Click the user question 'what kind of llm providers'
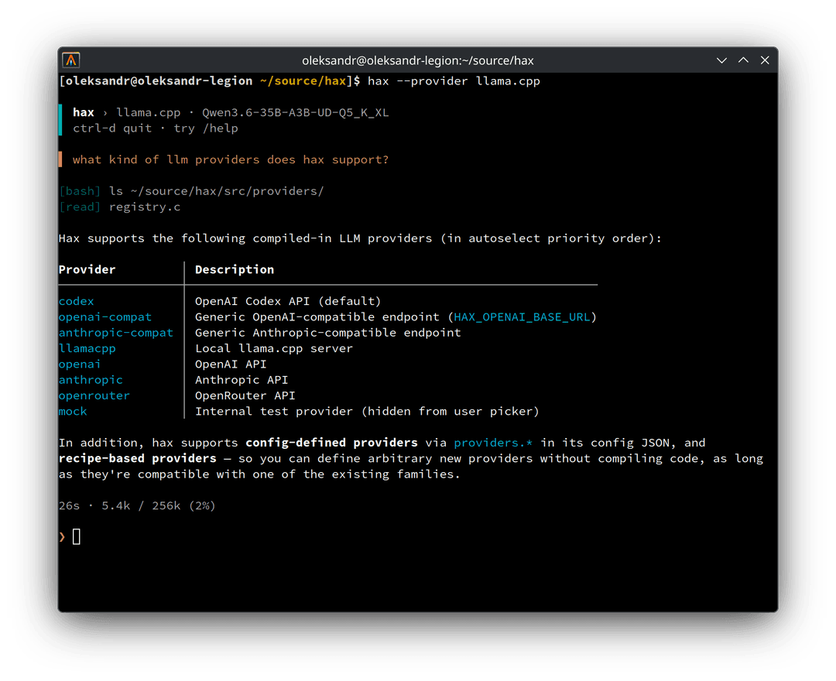 [231, 160]
